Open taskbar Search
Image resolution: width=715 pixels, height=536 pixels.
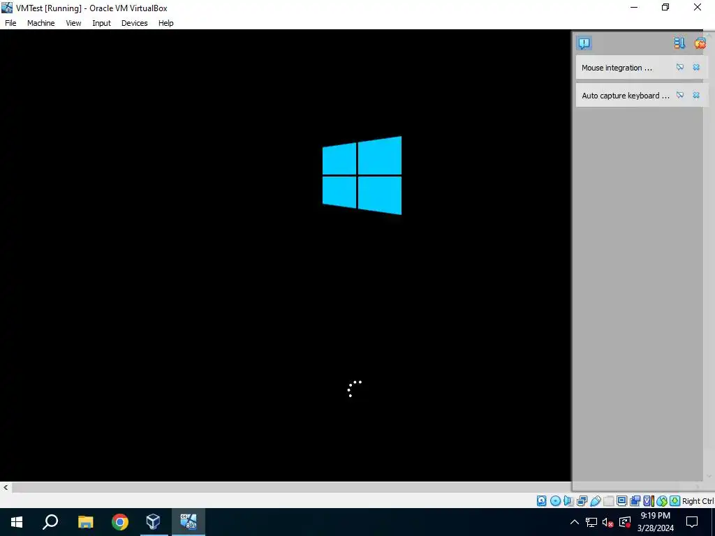(50, 522)
